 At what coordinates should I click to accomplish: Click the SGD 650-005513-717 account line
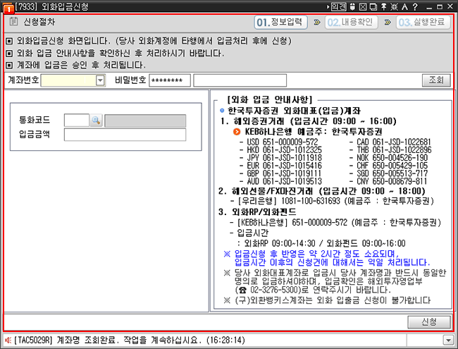388,173
